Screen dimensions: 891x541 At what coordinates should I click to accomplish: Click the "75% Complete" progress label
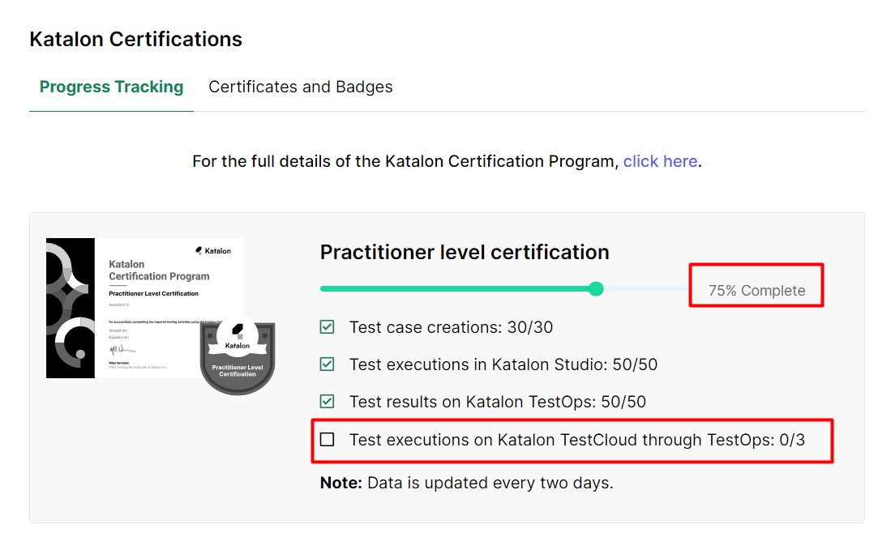click(756, 291)
